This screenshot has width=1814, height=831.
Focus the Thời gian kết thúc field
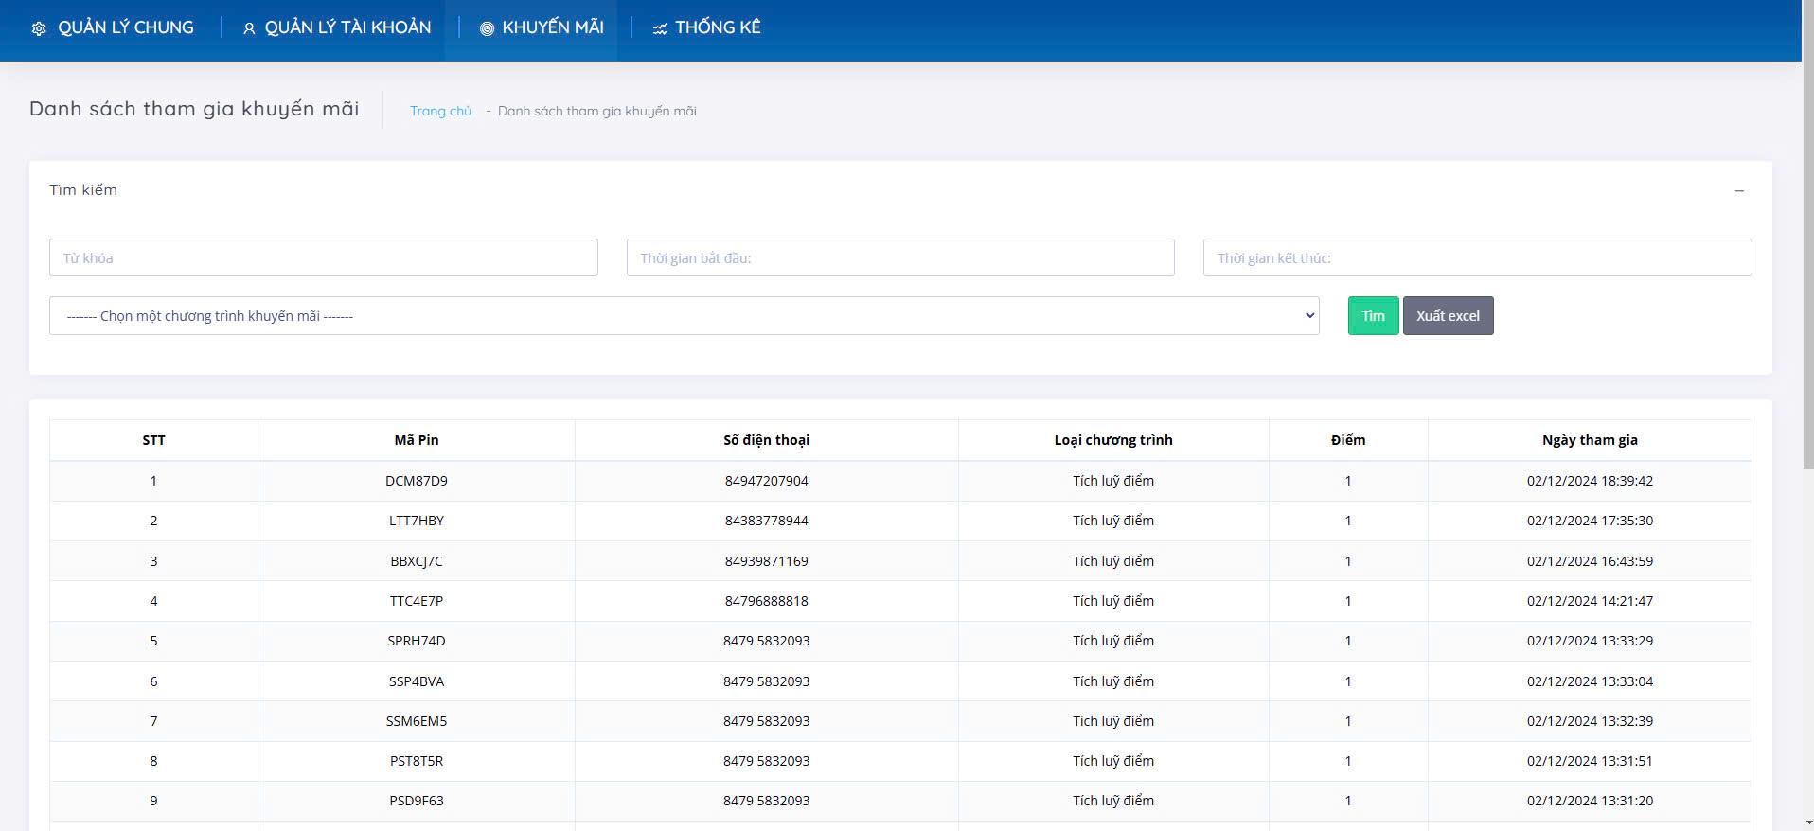[x=1477, y=257]
